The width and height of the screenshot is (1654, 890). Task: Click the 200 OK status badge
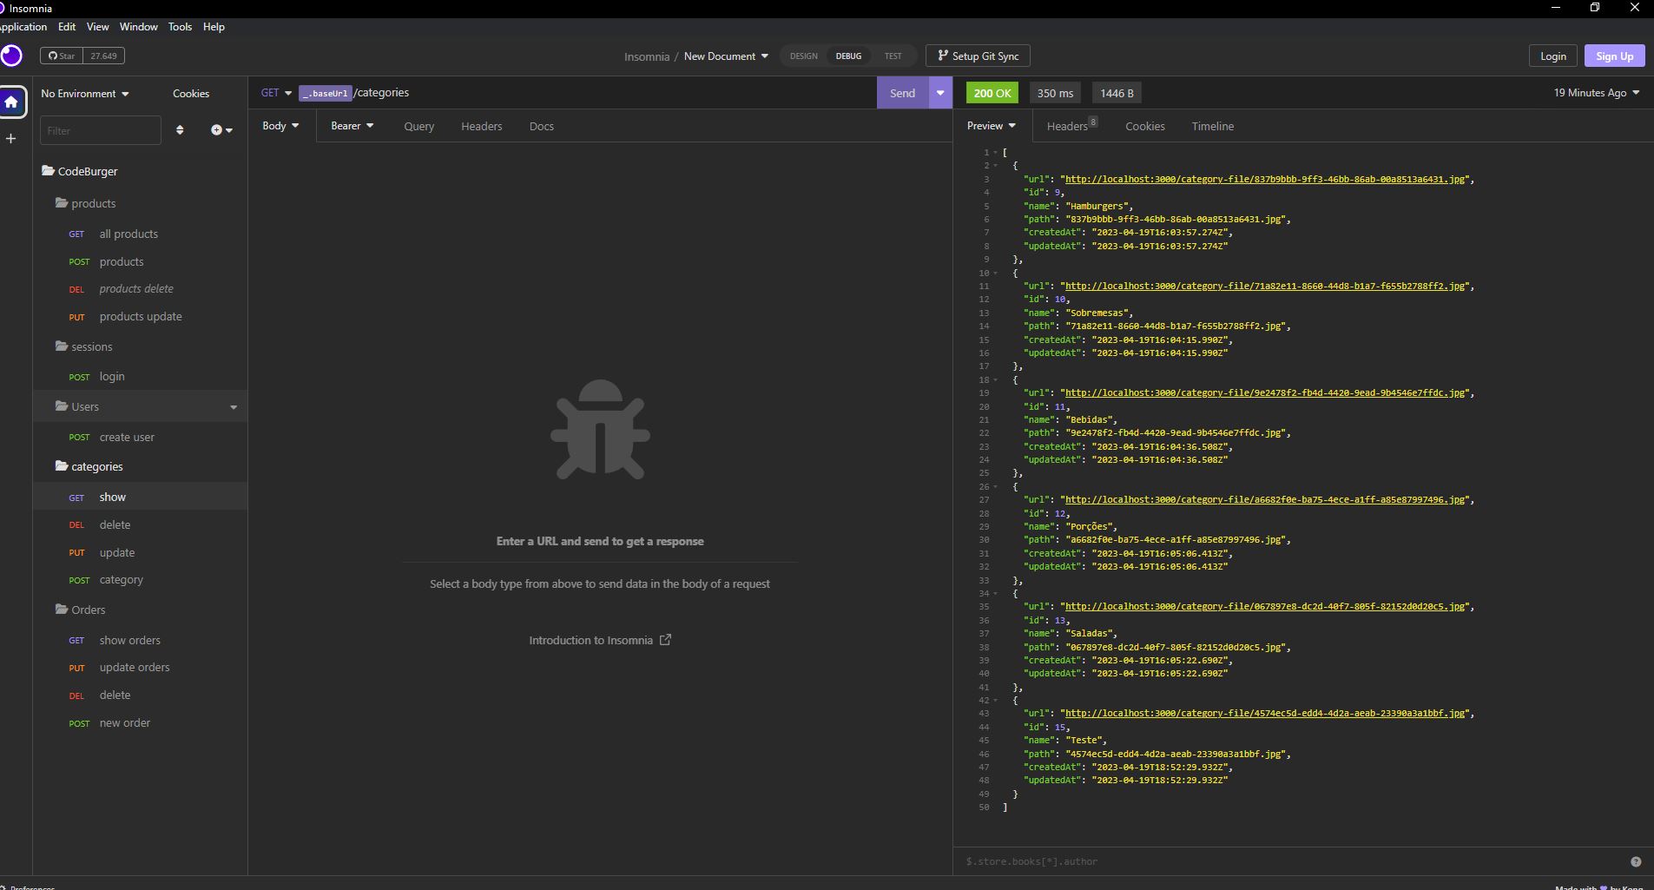pyautogui.click(x=992, y=93)
